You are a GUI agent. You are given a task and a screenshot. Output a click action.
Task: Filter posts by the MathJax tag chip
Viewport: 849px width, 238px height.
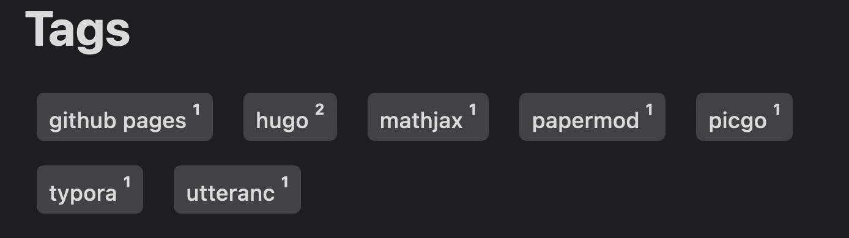[x=428, y=117]
